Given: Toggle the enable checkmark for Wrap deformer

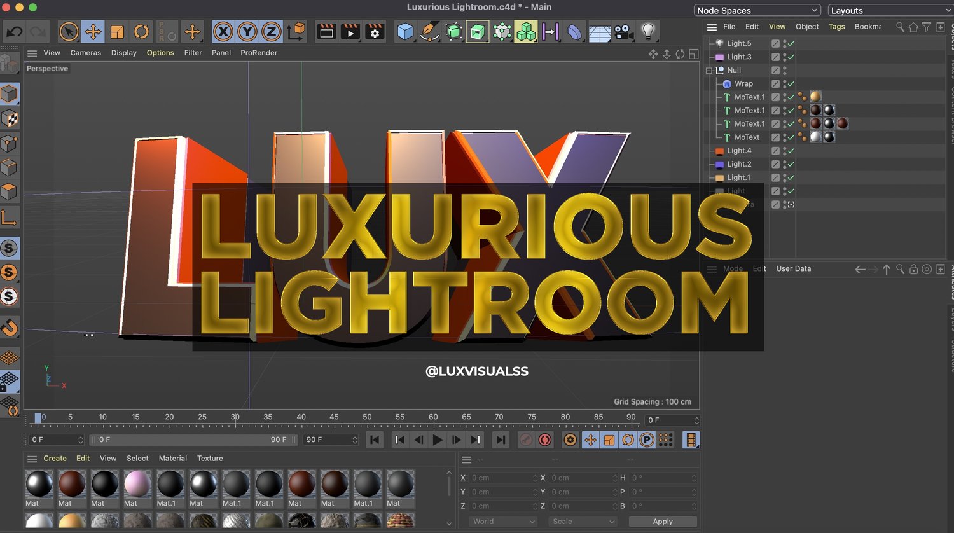Looking at the screenshot, I should coord(791,84).
